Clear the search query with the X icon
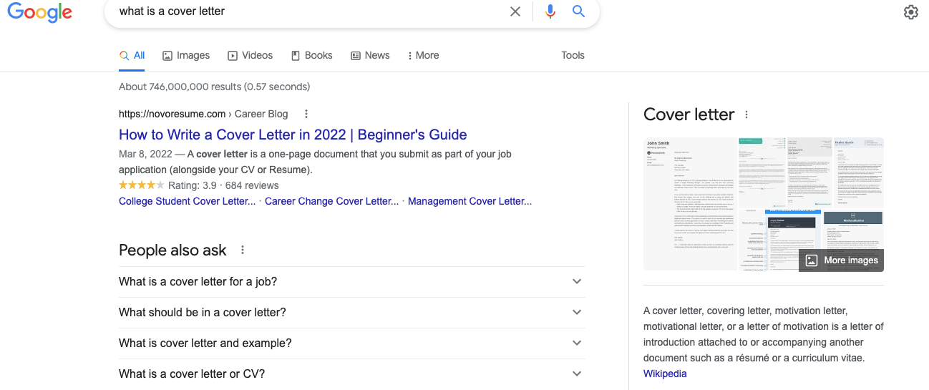 515,11
